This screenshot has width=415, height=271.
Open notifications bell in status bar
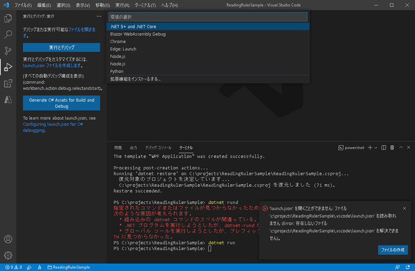click(407, 267)
